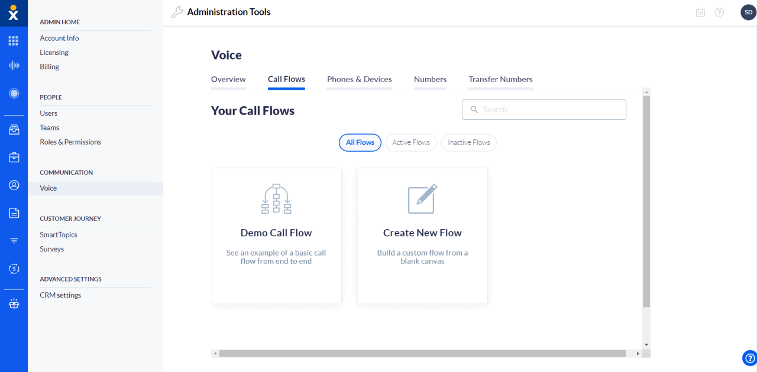Screen dimensions: 757x372
Task: Open the recordings circle icon in sidebar
Action: 14,93
